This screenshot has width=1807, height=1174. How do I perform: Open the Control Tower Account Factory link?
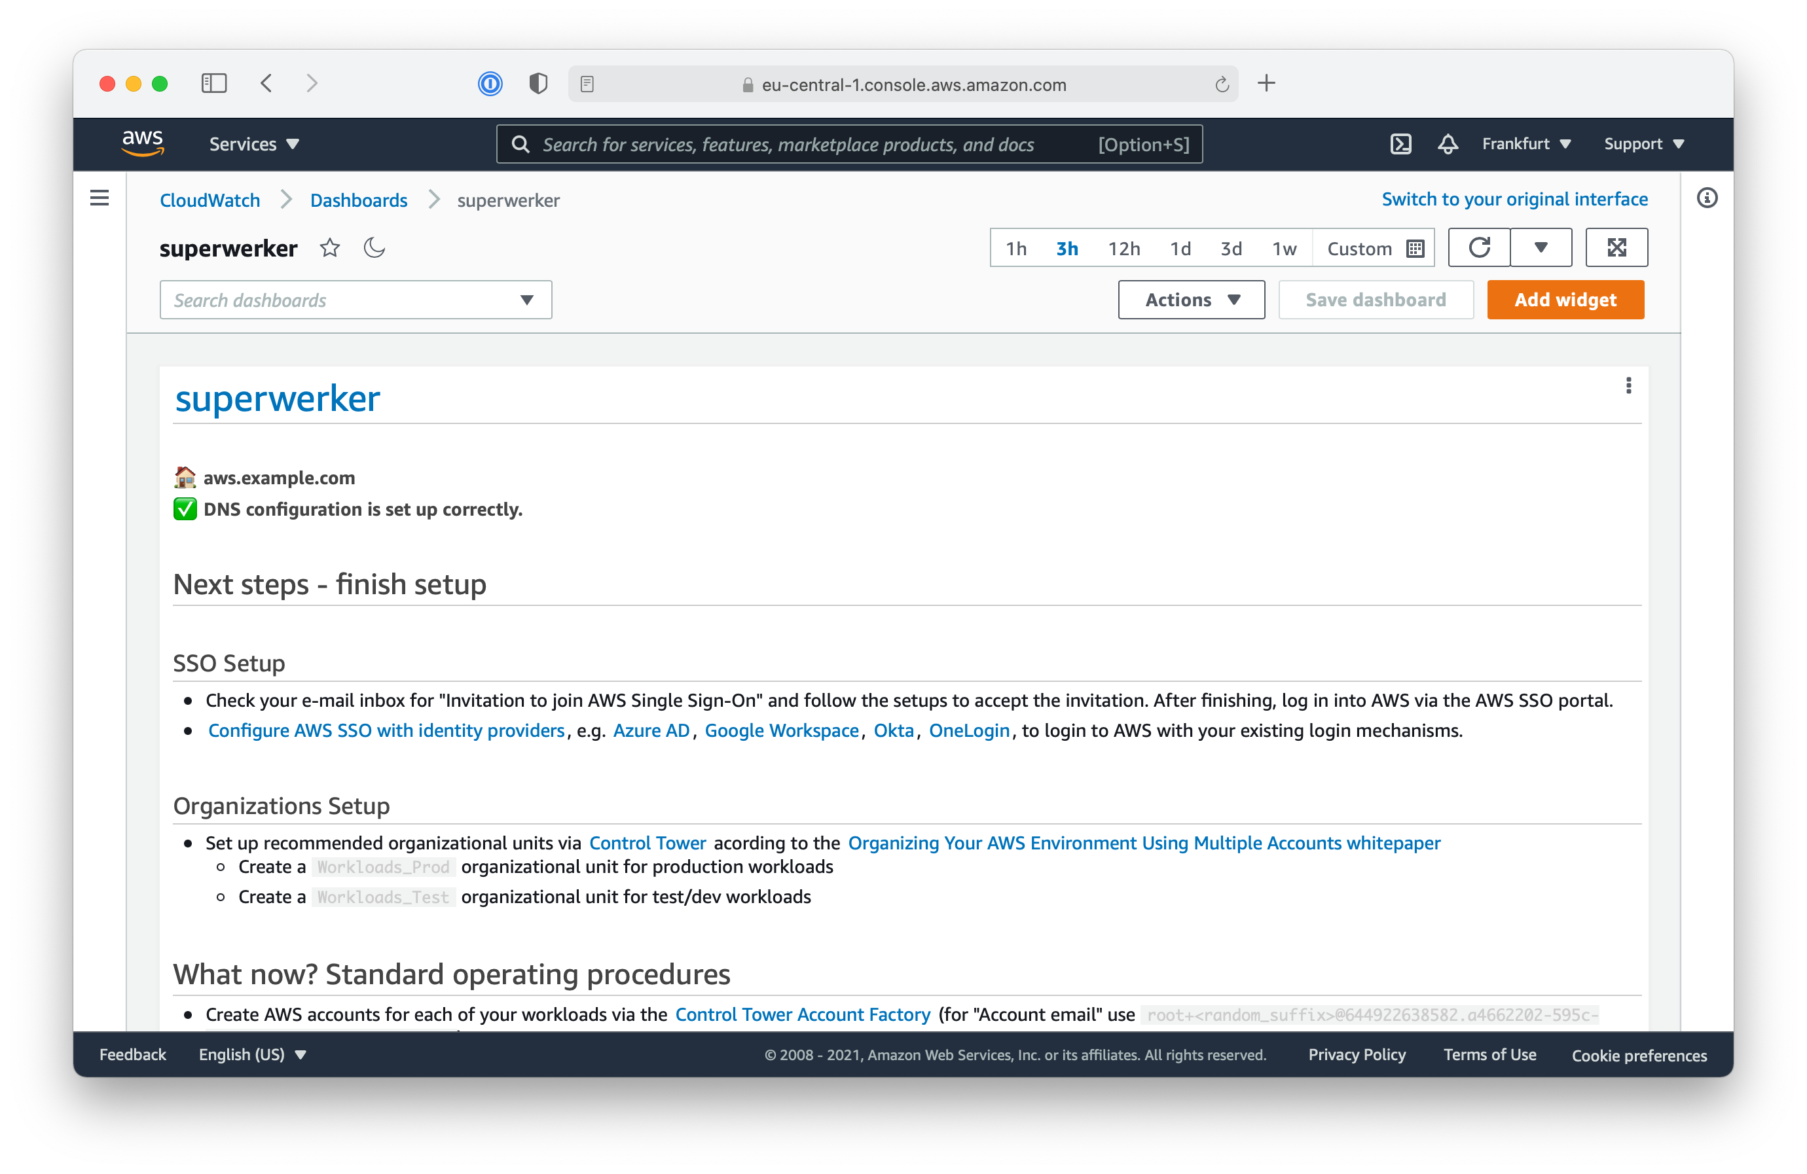[803, 1014]
